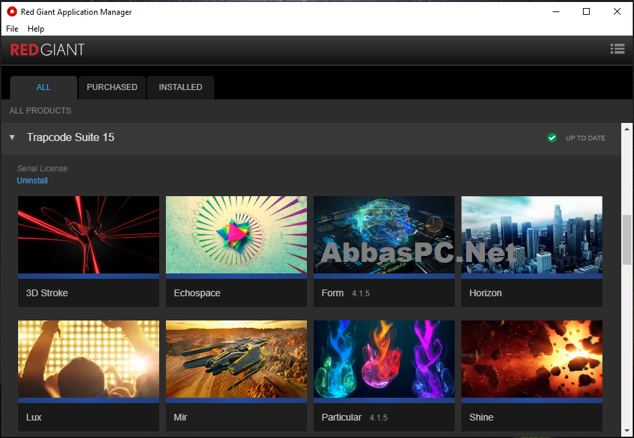
Task: Click the vertical scrollbar thumb
Action: click(627, 240)
